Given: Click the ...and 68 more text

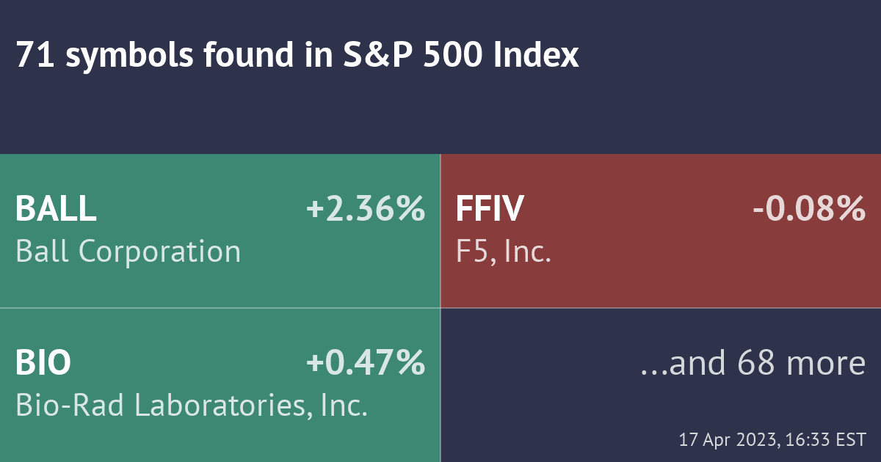Looking at the screenshot, I should [x=753, y=364].
